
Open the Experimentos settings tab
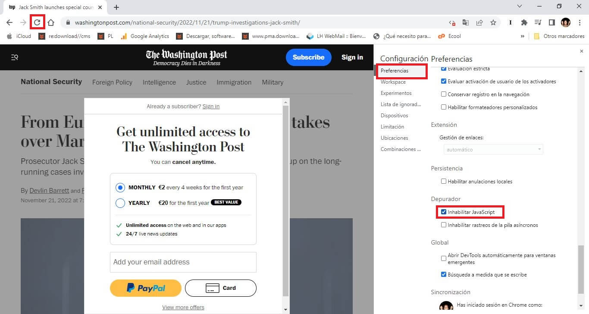(x=396, y=93)
